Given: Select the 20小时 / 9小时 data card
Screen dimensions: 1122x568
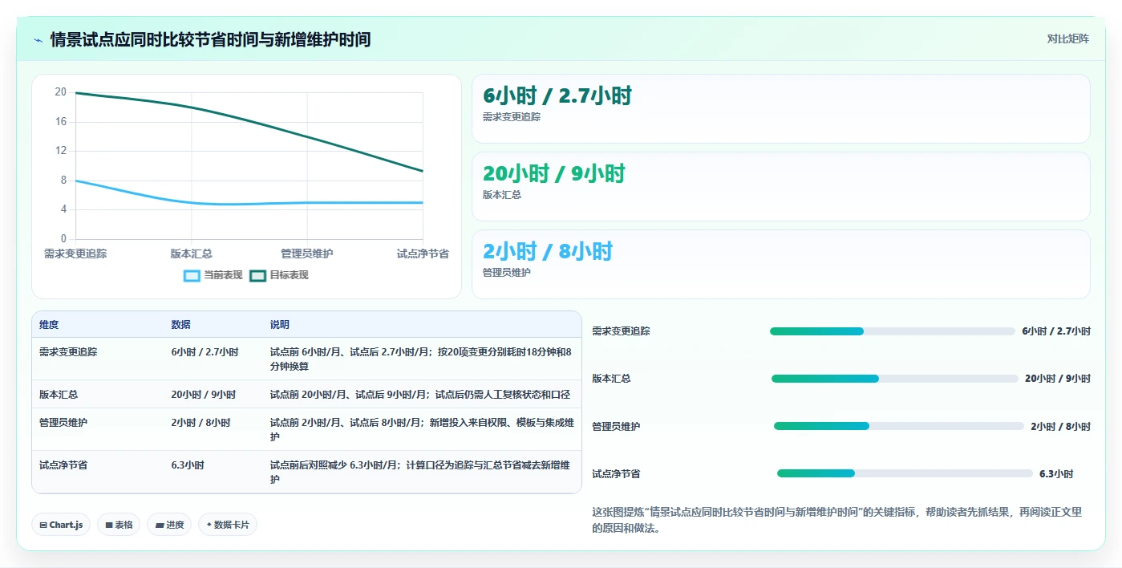Looking at the screenshot, I should pyautogui.click(x=780, y=186).
